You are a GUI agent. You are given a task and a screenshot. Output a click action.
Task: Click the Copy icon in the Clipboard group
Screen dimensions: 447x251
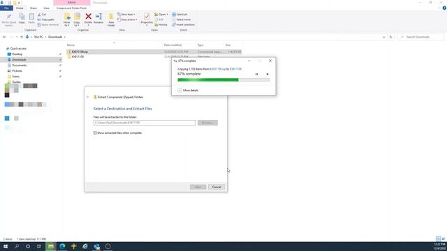click(22, 17)
